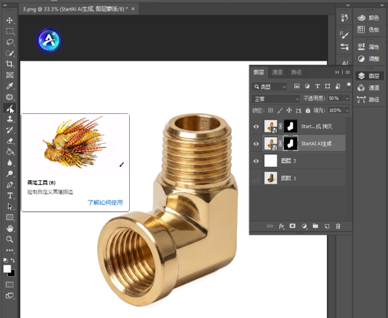Select the Pen tool
The height and width of the screenshot is (318, 388).
(10, 185)
